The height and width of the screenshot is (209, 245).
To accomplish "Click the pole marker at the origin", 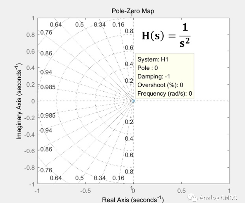I will click(133, 101).
